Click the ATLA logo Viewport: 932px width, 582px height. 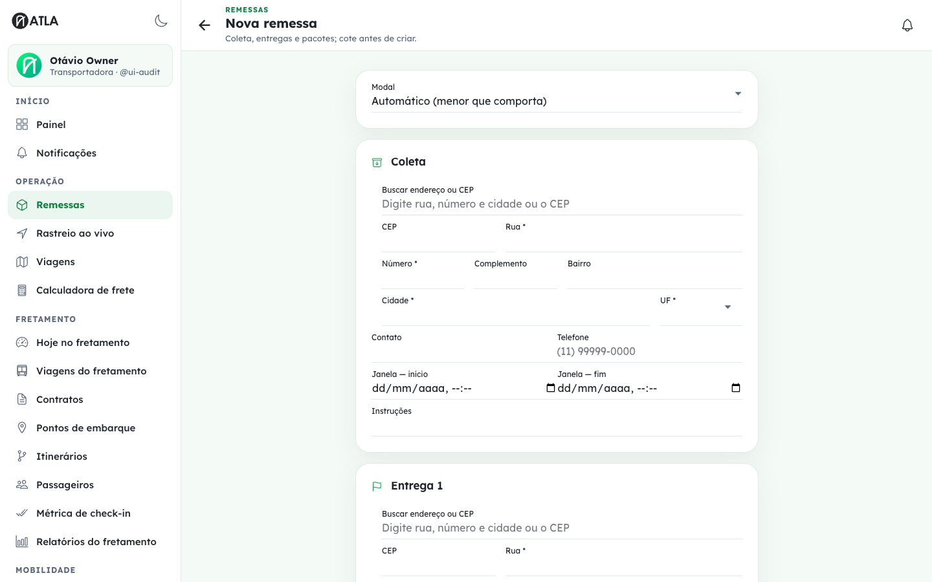pyautogui.click(x=36, y=21)
